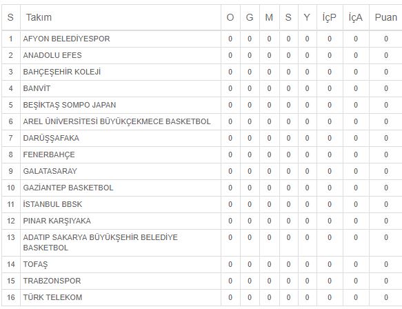
Task: Click BAHÇEŞEHİR KOLEJİ team name
Action: 62,72
